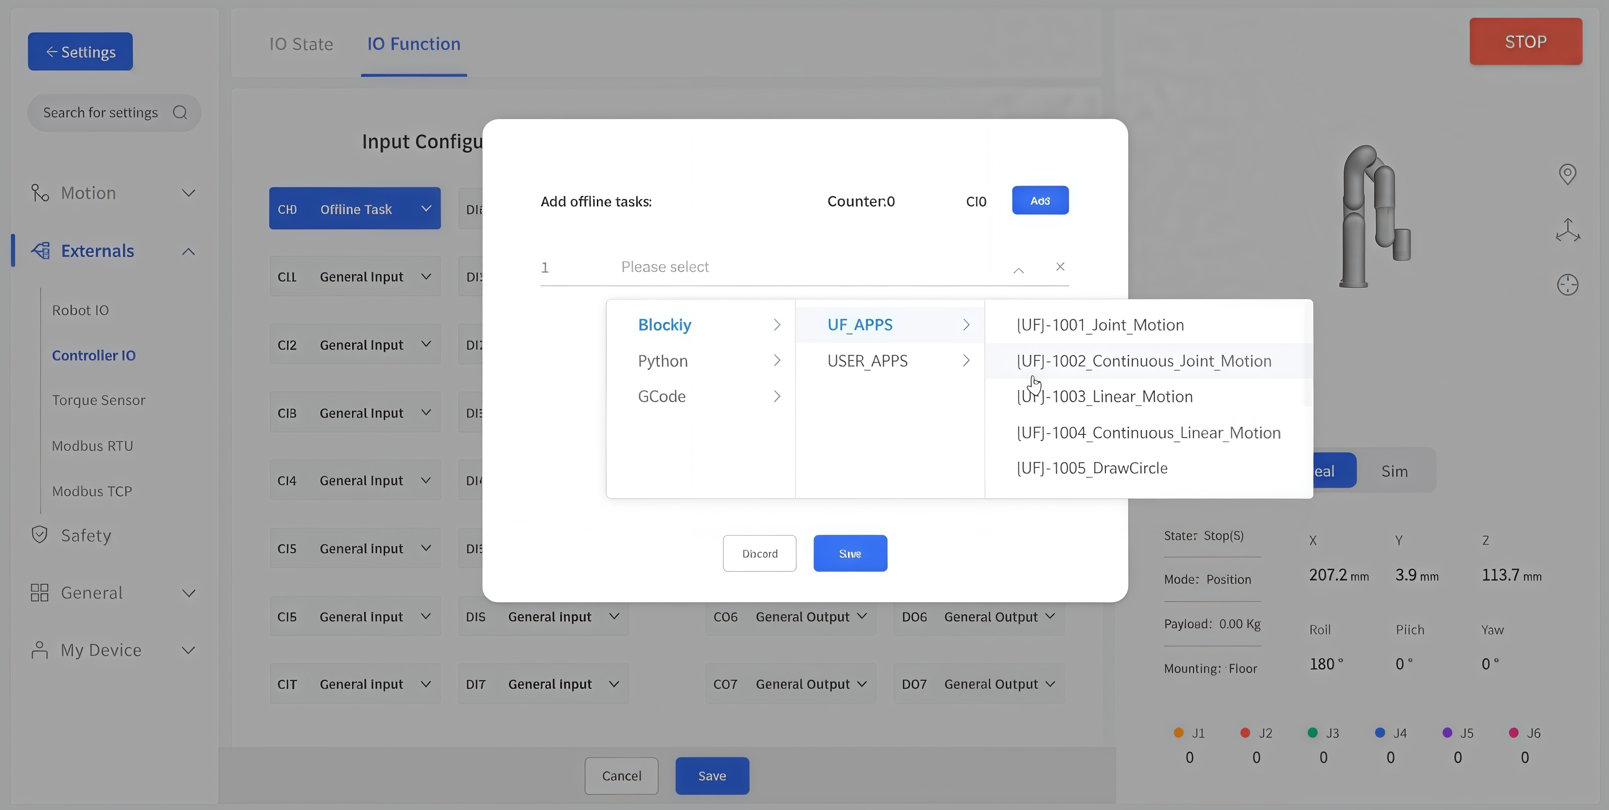Open the DO6 General Output dropdown
1609x810 pixels.
click(979, 616)
